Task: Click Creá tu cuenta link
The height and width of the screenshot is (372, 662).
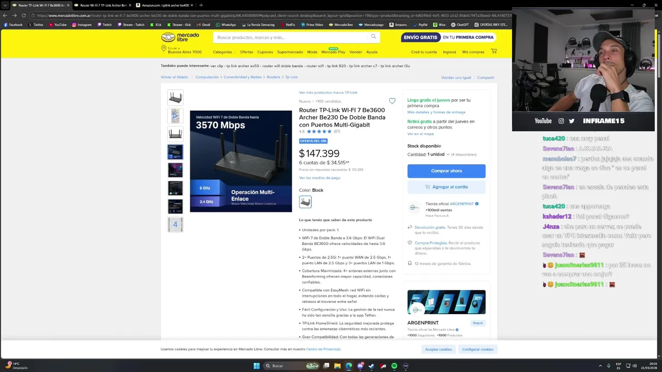Action: [424, 52]
